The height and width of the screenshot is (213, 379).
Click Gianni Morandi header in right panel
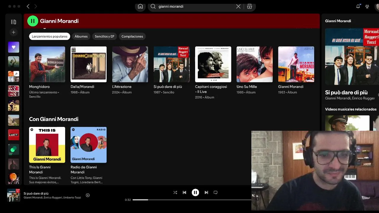click(338, 21)
